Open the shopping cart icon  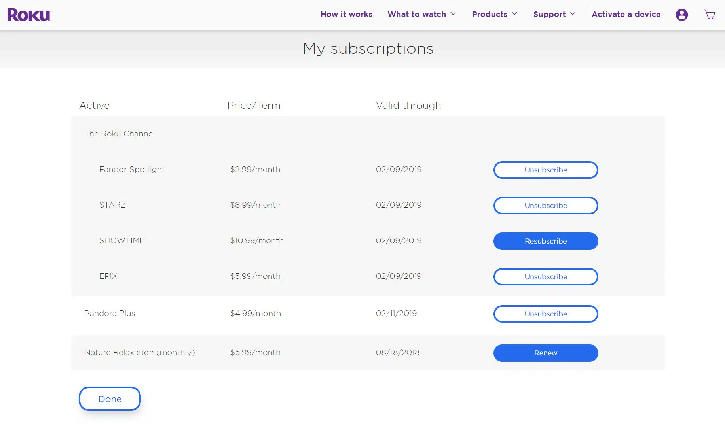pyautogui.click(x=709, y=15)
